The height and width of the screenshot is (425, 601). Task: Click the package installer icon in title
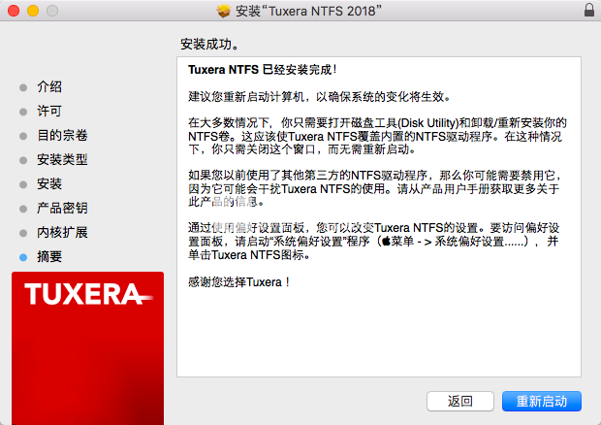coord(224,11)
